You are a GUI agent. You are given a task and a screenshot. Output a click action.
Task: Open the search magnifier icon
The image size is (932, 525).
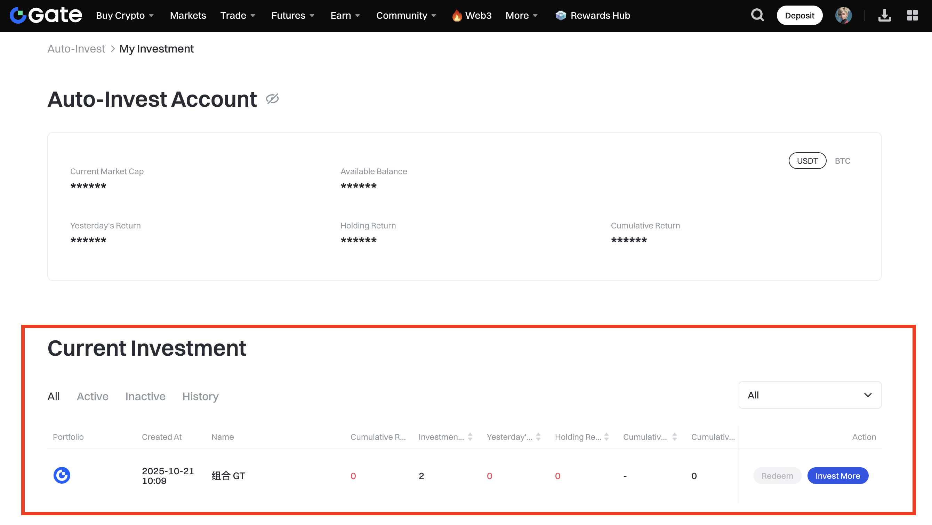(x=757, y=15)
